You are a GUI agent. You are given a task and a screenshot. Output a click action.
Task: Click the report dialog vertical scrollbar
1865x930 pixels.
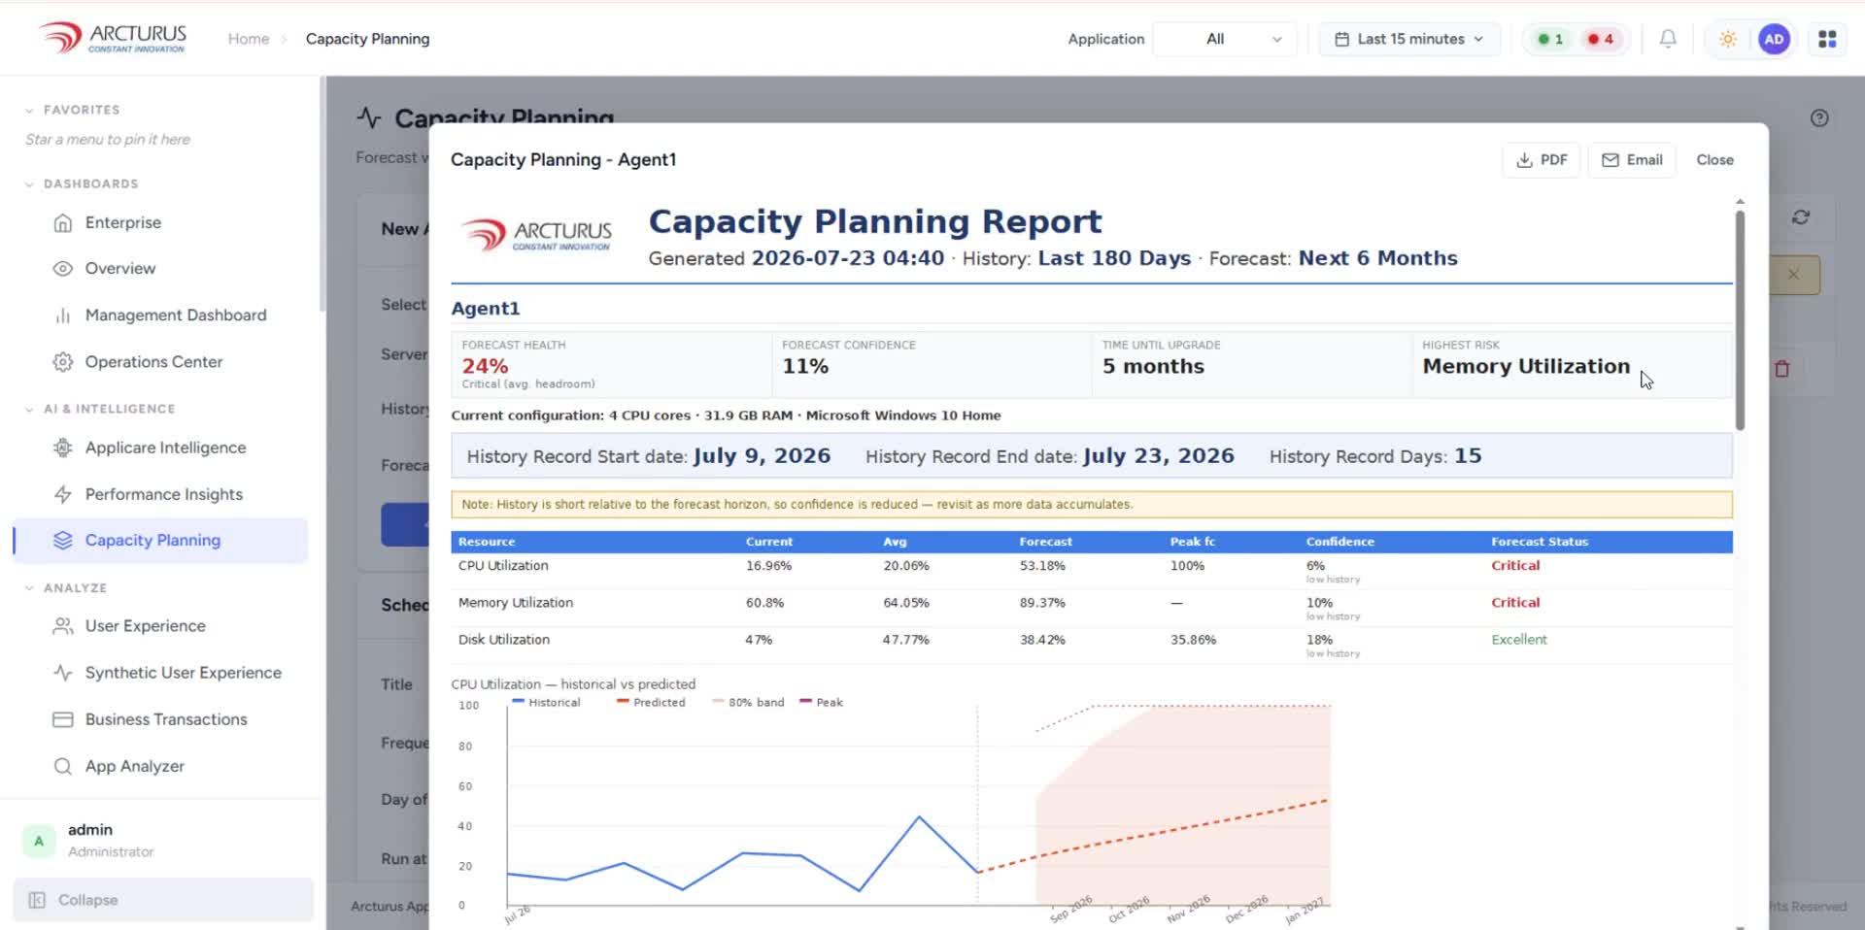point(1740,320)
